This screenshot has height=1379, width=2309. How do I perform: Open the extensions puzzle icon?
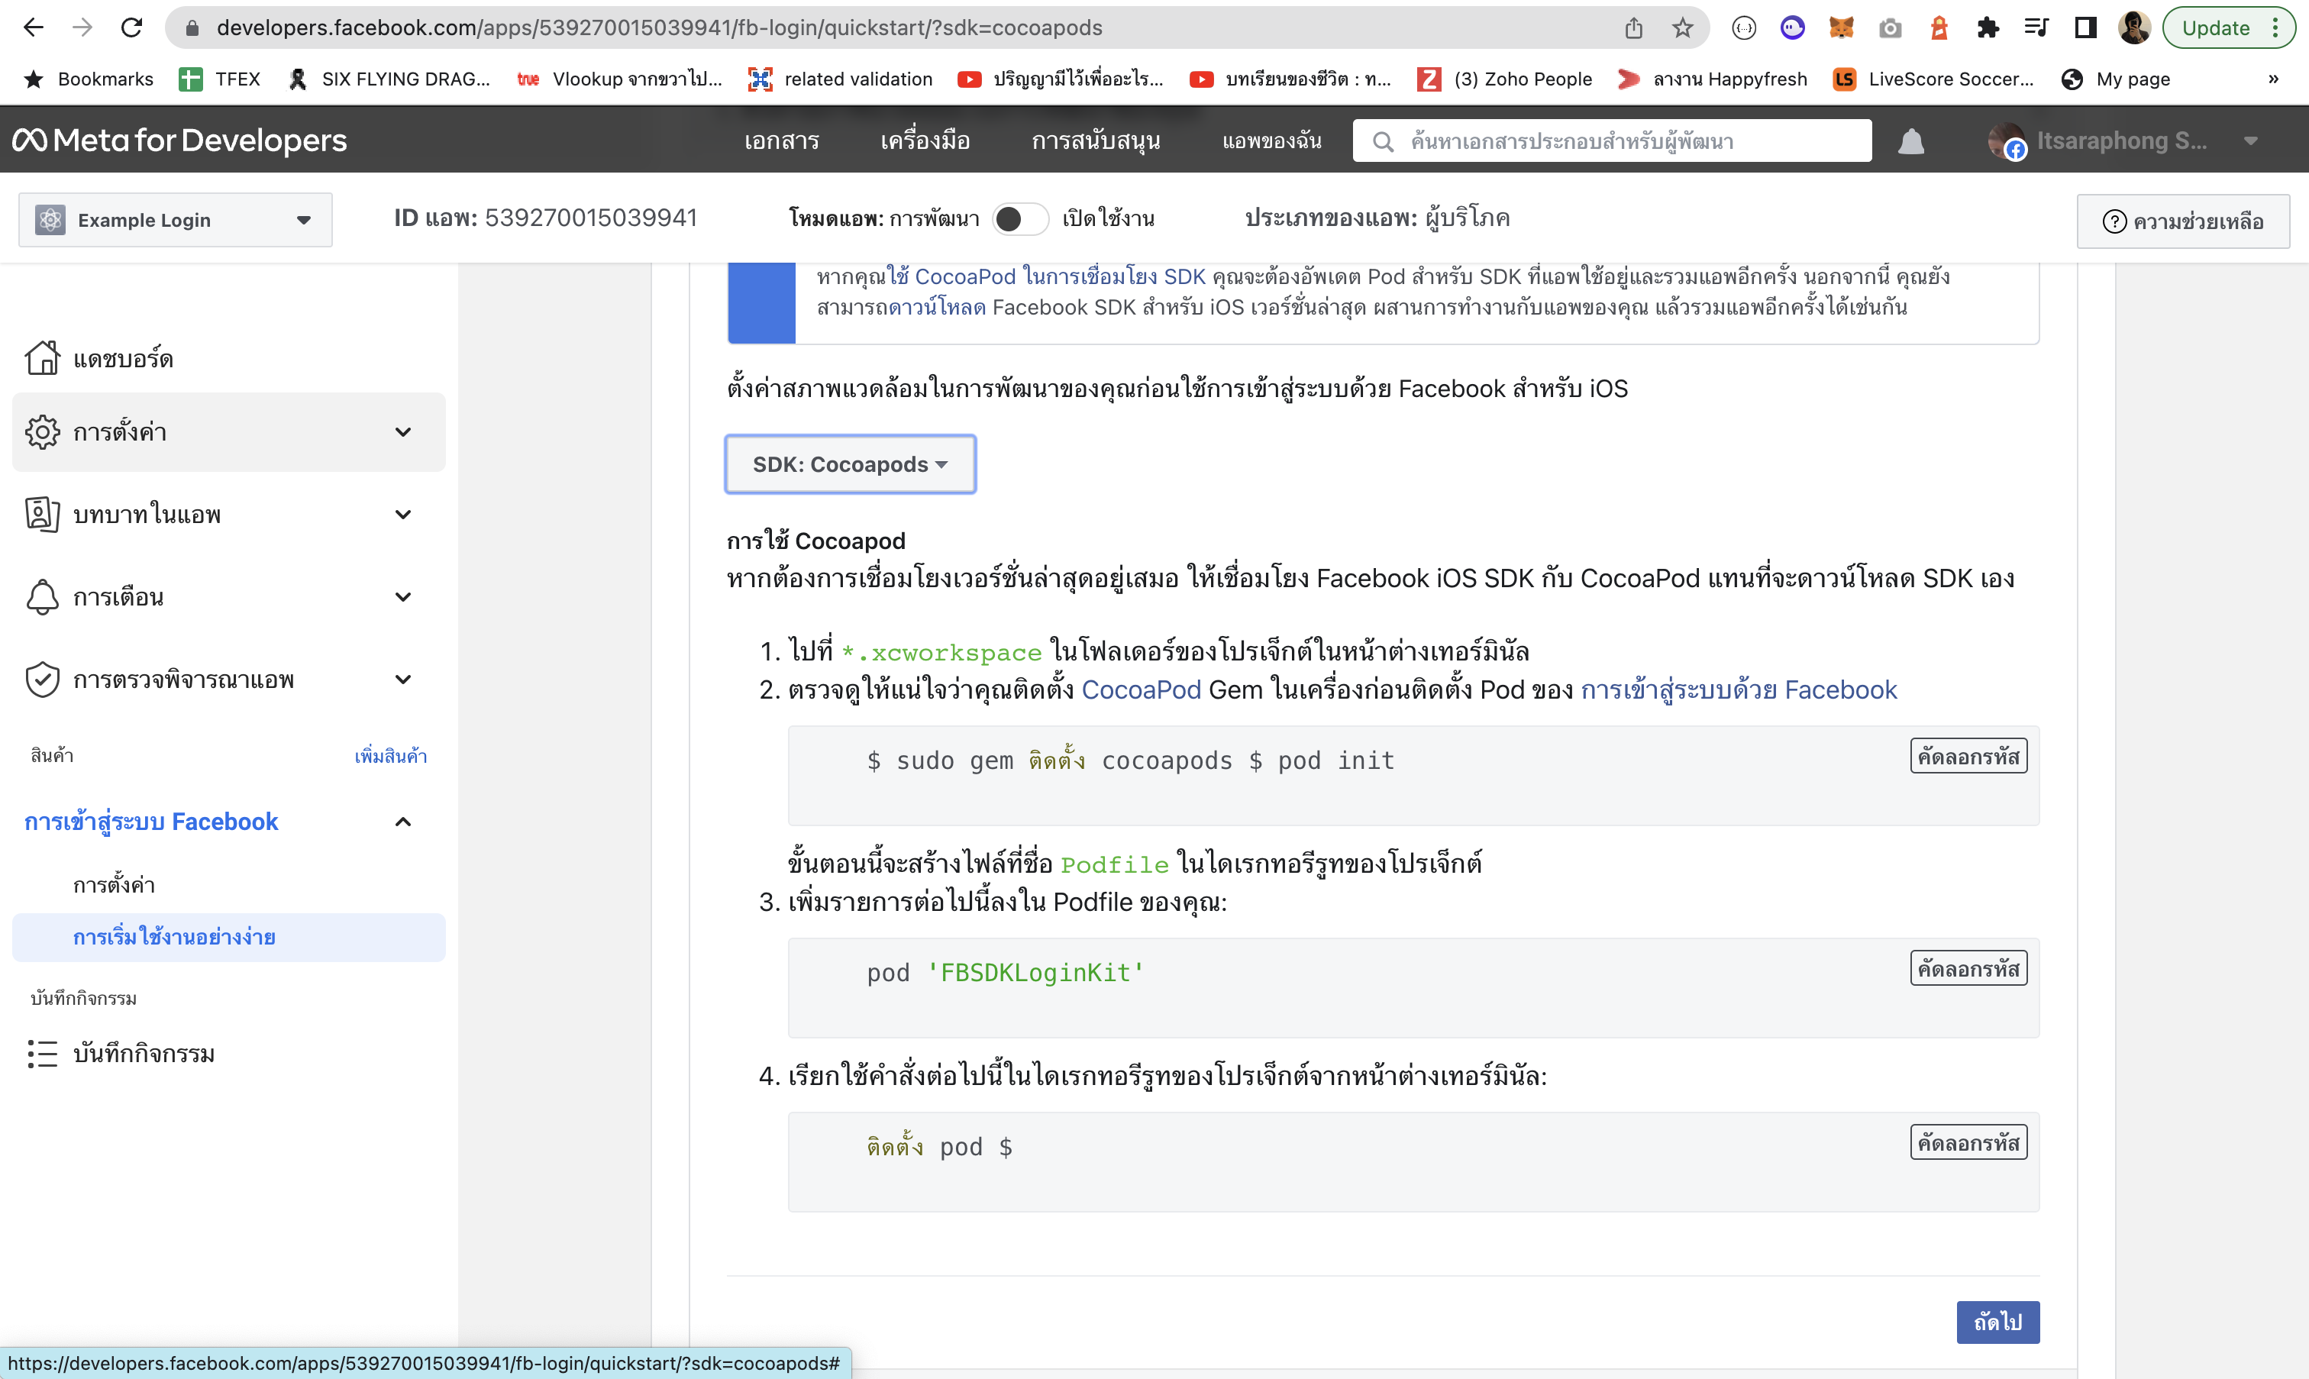tap(1988, 28)
